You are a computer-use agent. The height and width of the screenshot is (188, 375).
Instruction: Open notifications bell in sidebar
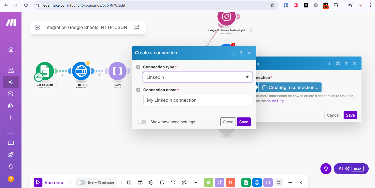point(11,166)
